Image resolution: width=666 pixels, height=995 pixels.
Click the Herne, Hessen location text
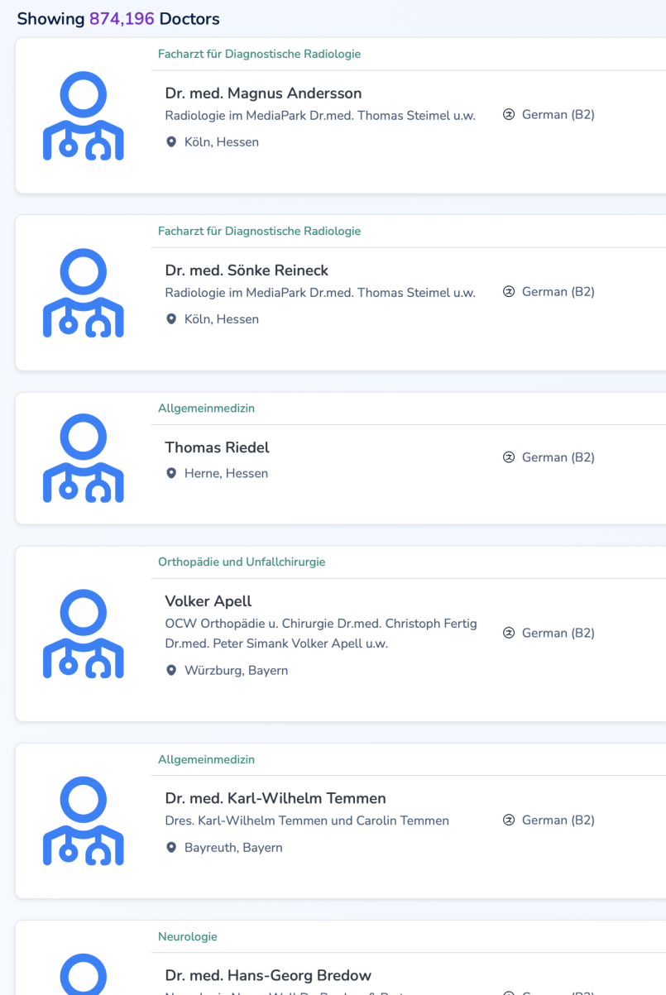226,473
